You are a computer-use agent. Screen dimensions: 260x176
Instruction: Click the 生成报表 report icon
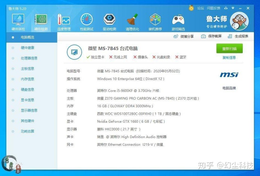click(230, 36)
